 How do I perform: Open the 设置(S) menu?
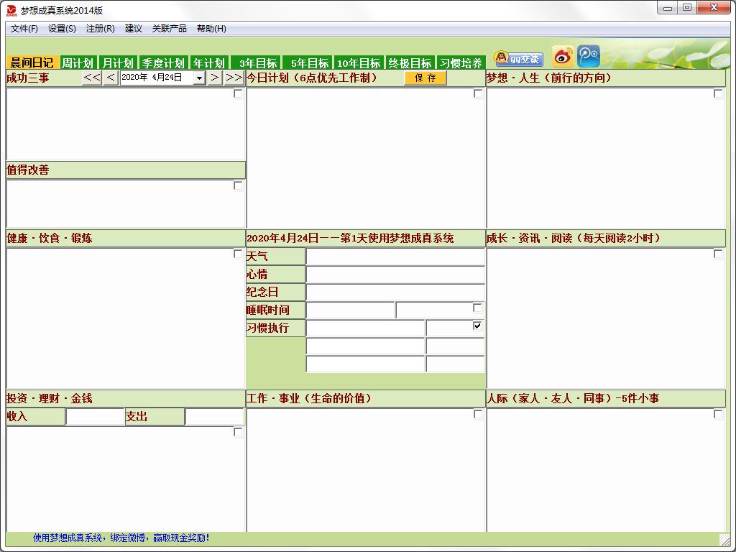[x=62, y=29]
